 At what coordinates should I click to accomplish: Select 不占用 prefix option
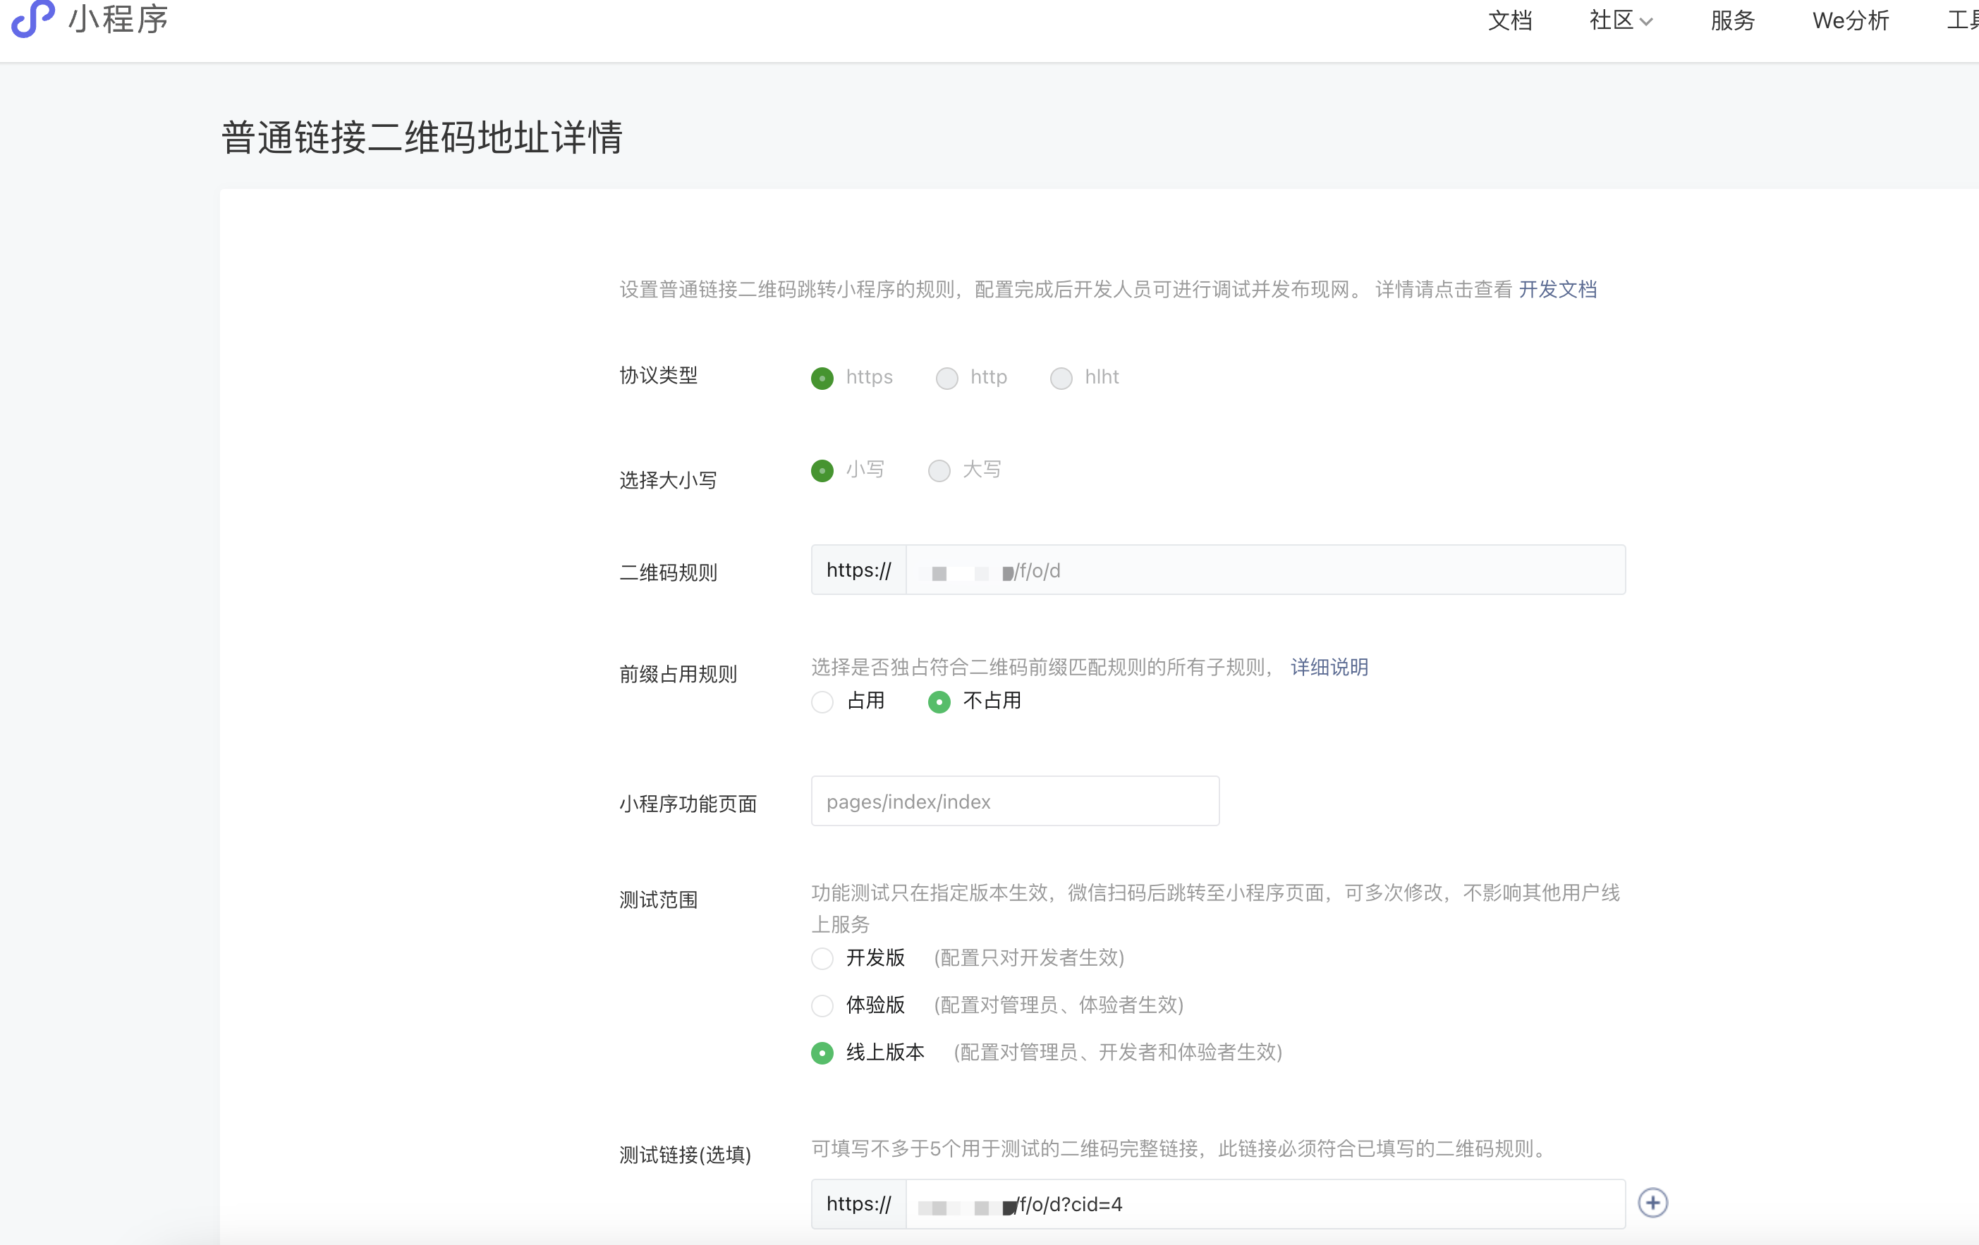(x=939, y=702)
